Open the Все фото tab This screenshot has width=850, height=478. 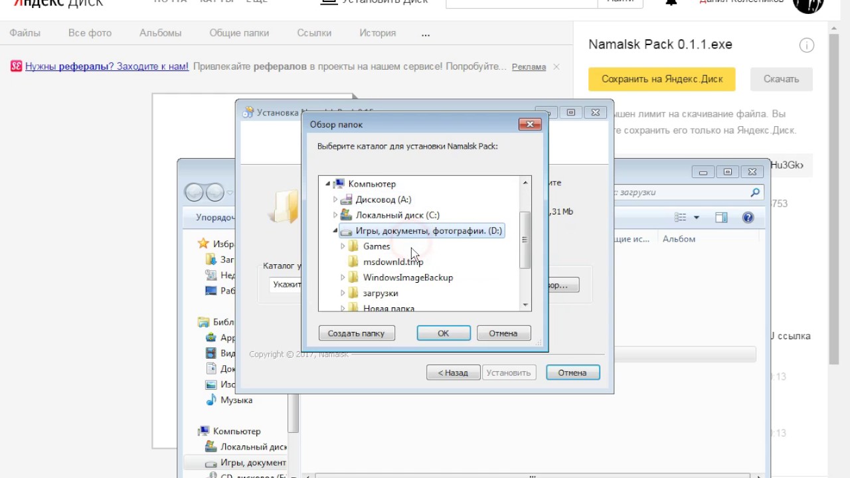point(90,33)
